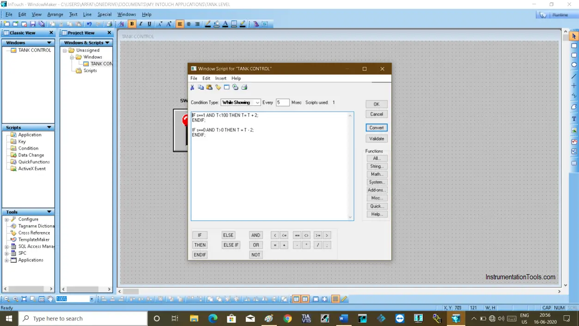Insert the ENDIF keyword button
Viewport: 579px width, 326px height.
point(200,255)
